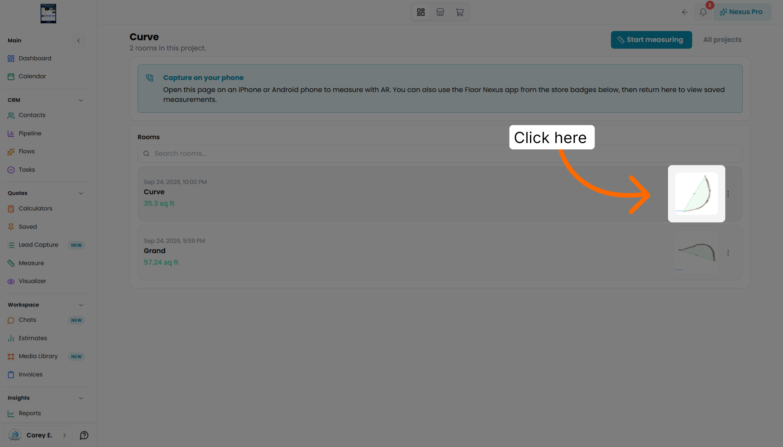
Task: Open the shopping cart icon
Action: pos(459,12)
